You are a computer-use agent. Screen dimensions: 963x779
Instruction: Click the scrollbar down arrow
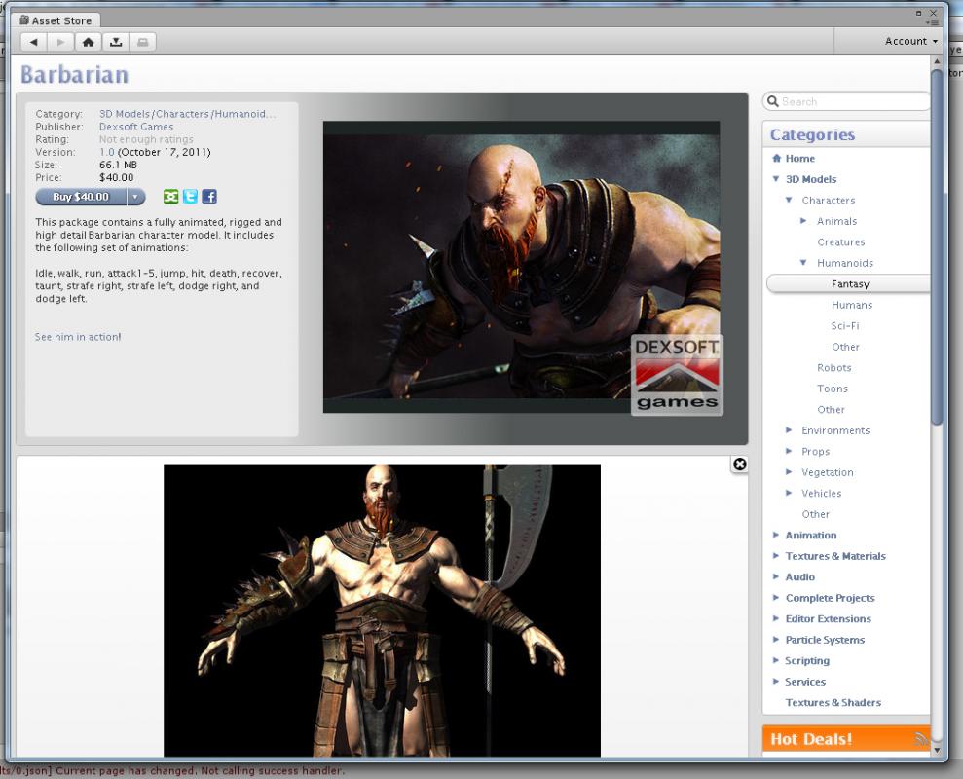coord(937,750)
